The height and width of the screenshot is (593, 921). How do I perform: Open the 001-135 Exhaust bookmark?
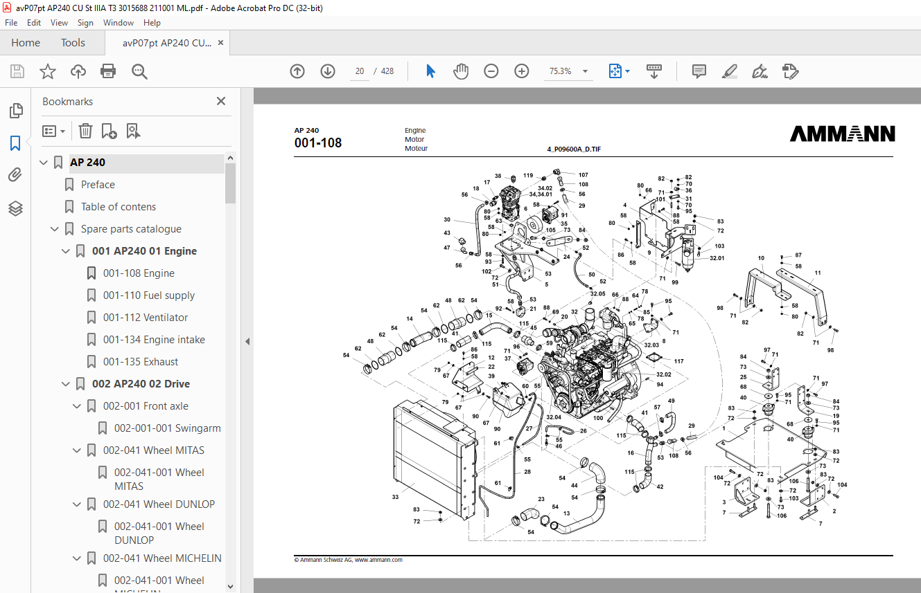[x=141, y=362]
